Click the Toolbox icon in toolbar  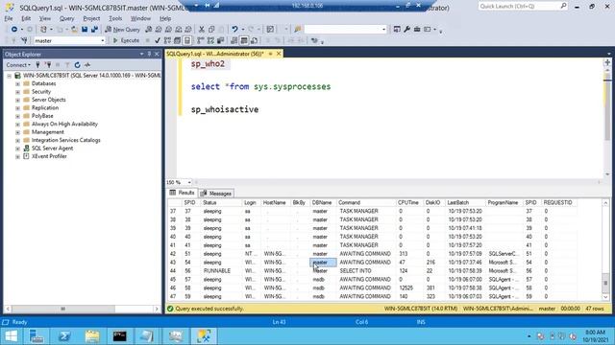tap(417, 30)
